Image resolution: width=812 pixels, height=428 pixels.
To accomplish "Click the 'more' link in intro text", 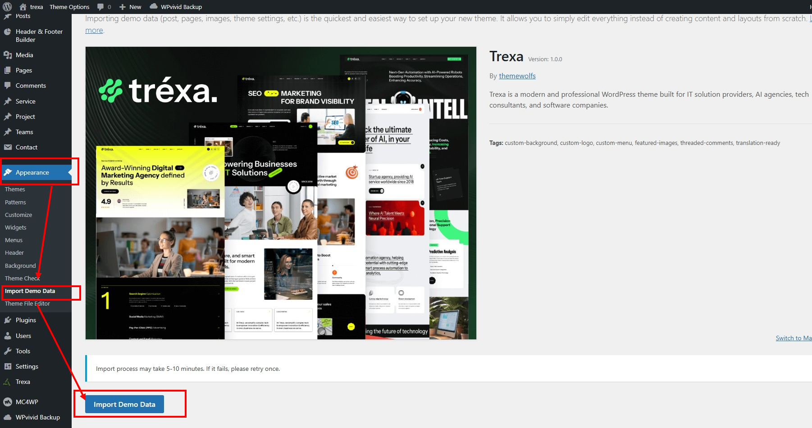I will pyautogui.click(x=94, y=30).
